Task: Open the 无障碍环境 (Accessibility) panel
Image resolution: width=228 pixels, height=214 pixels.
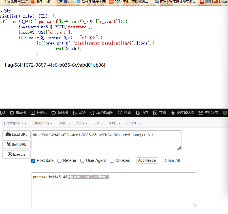Action: (x=182, y=113)
